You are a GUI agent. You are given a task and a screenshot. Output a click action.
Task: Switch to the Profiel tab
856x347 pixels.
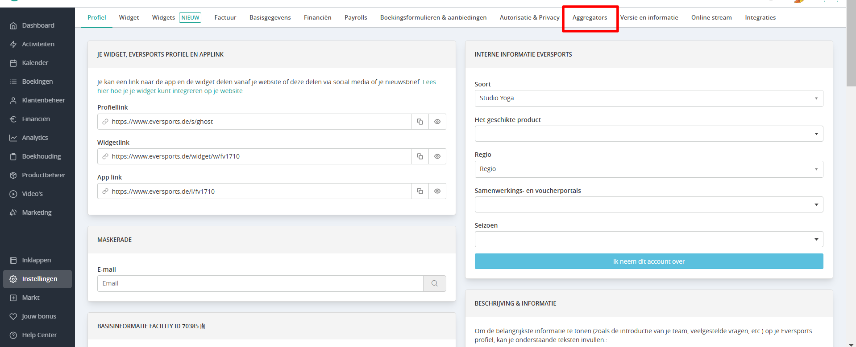pyautogui.click(x=96, y=17)
